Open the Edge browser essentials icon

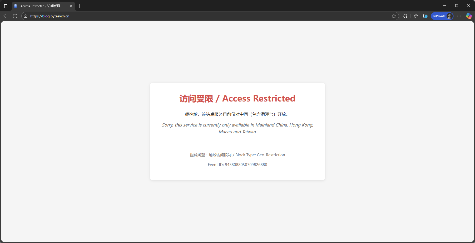(425, 16)
